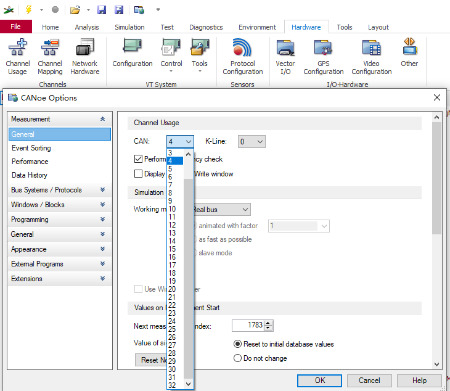The height and width of the screenshot is (391, 450).
Task: Select Reset to initial database values
Action: point(237,344)
